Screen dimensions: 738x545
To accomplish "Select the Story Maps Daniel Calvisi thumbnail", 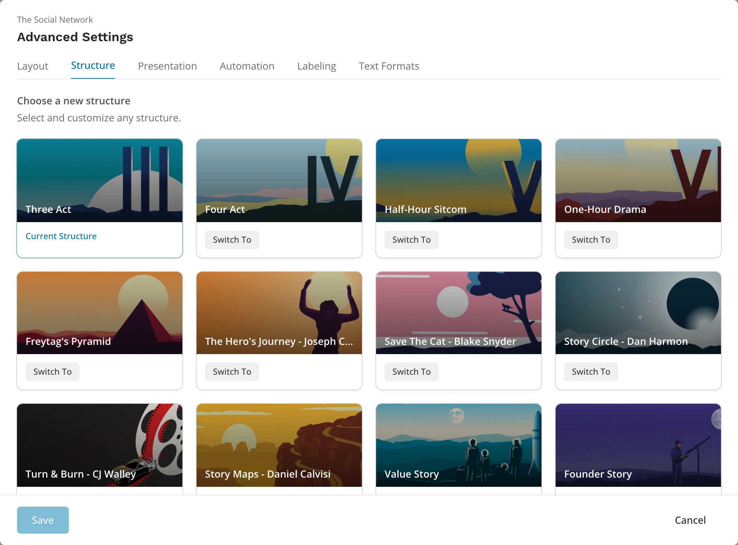I will pyautogui.click(x=279, y=445).
